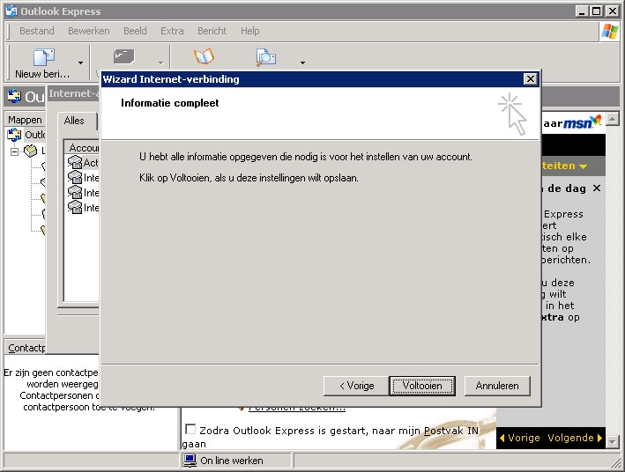Expand the Nieuw bericht dropdown arrow
Image resolution: width=625 pixels, height=472 pixels.
pyautogui.click(x=80, y=63)
